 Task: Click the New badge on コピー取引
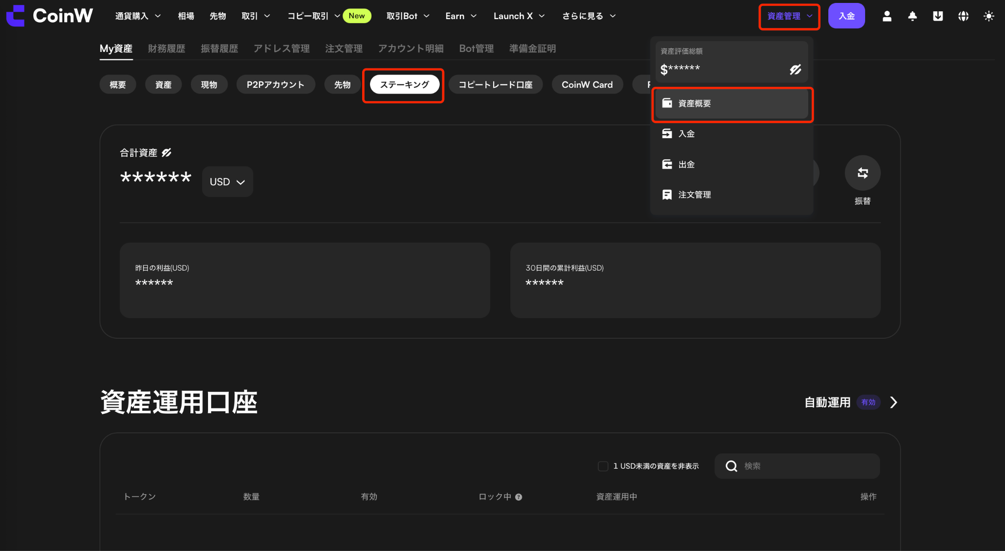point(357,16)
